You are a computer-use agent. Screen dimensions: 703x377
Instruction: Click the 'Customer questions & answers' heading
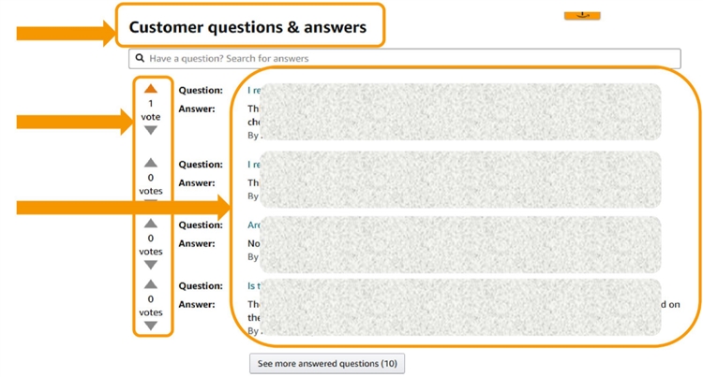point(247,27)
